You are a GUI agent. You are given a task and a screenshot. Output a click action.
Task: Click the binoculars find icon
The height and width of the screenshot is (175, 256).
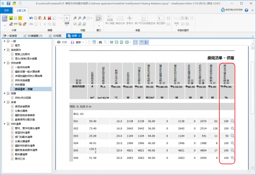100,42
